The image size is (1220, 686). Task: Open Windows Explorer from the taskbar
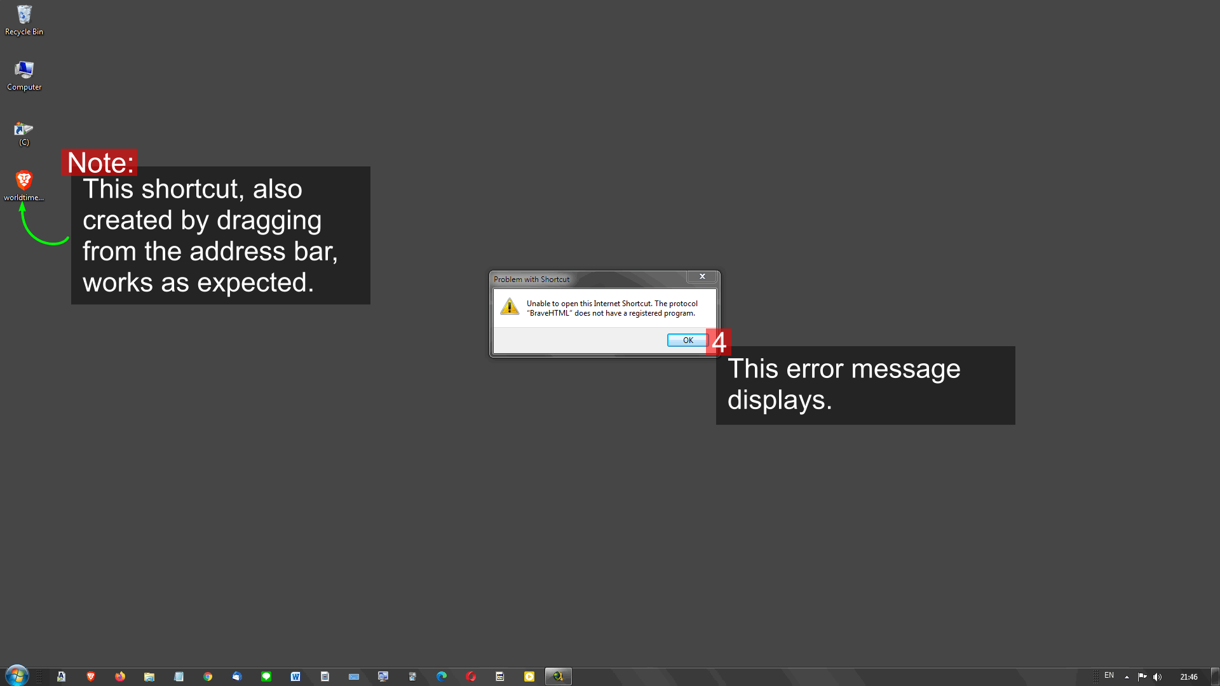click(149, 676)
